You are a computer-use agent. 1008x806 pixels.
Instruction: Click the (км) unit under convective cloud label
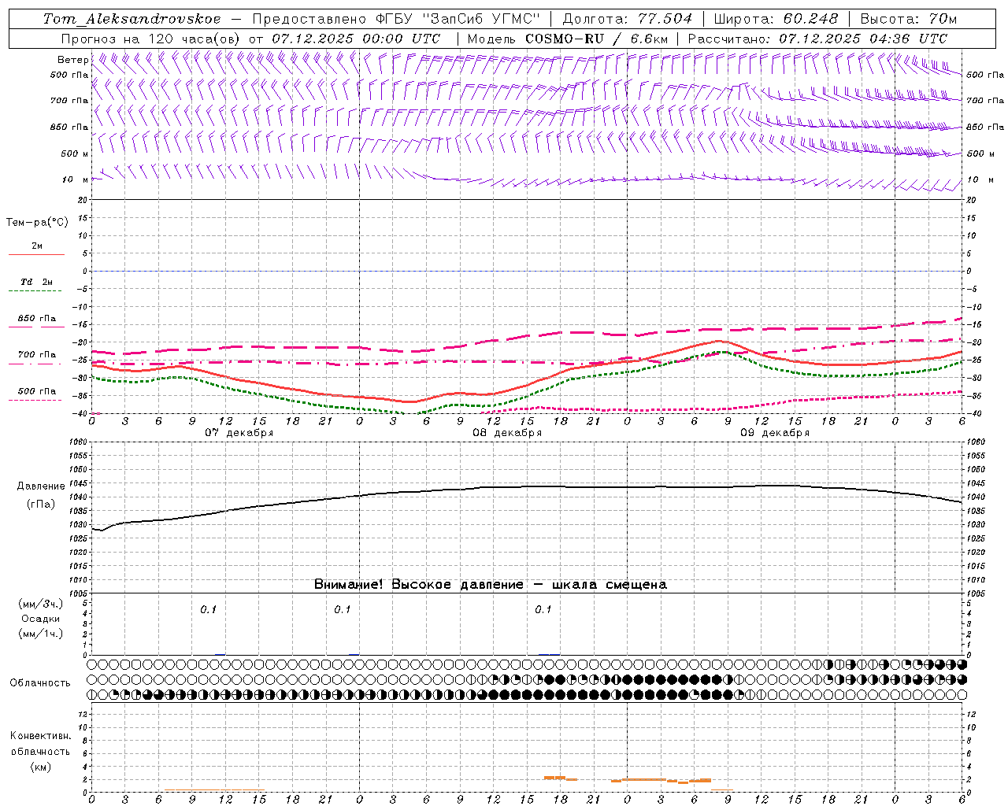click(x=40, y=767)
